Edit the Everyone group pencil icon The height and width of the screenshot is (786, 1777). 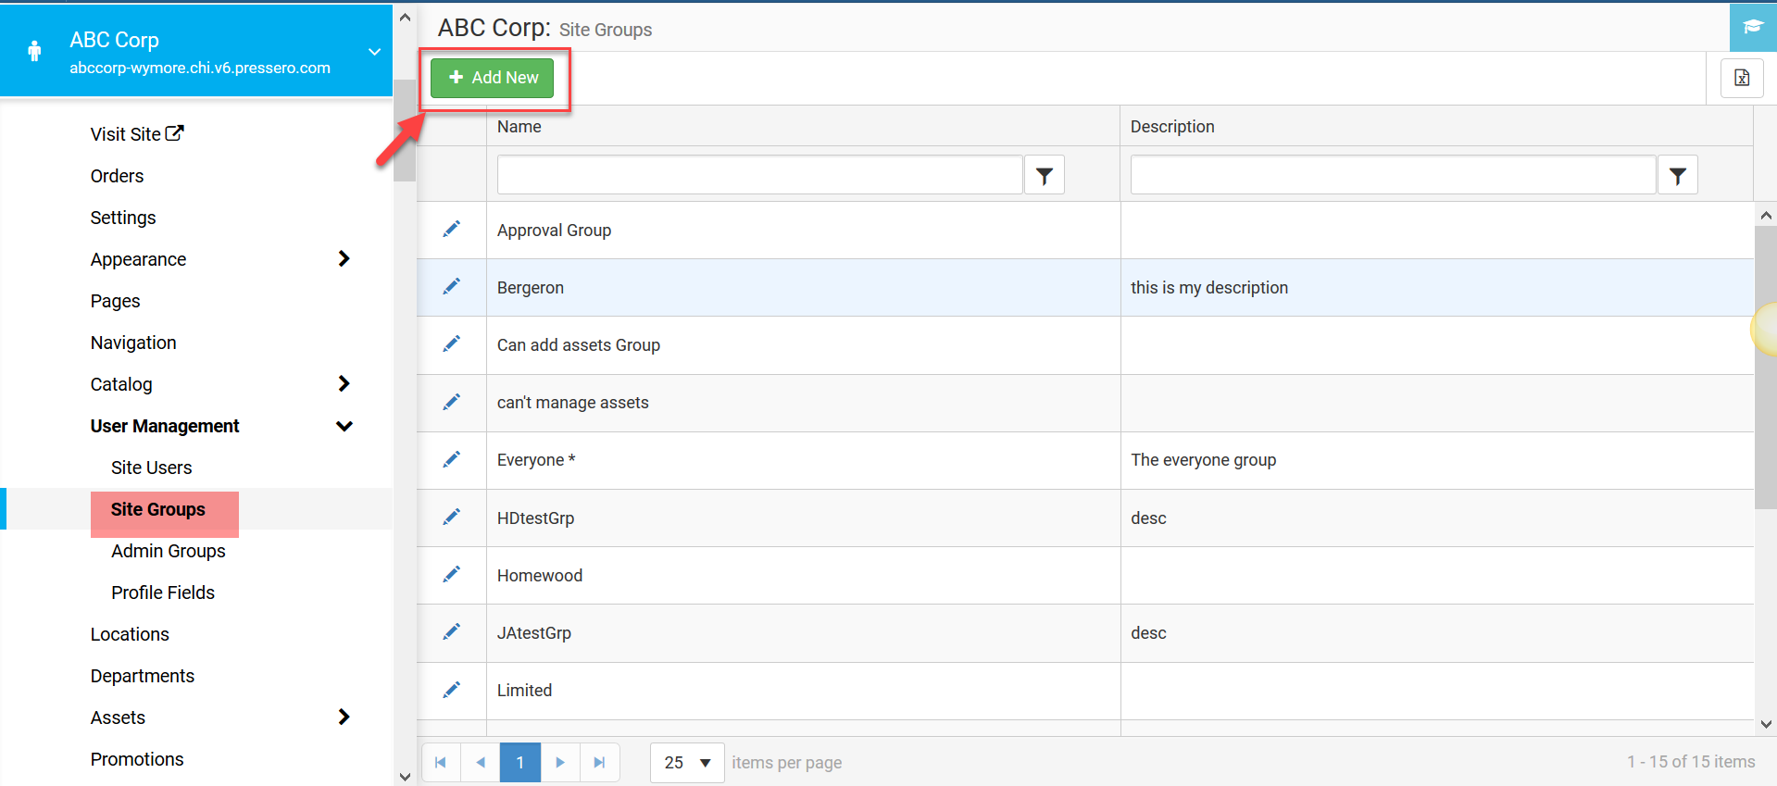click(451, 459)
